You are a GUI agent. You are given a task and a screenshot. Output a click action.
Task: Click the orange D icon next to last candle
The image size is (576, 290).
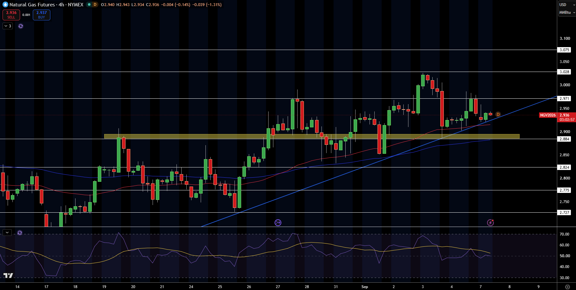click(x=498, y=115)
